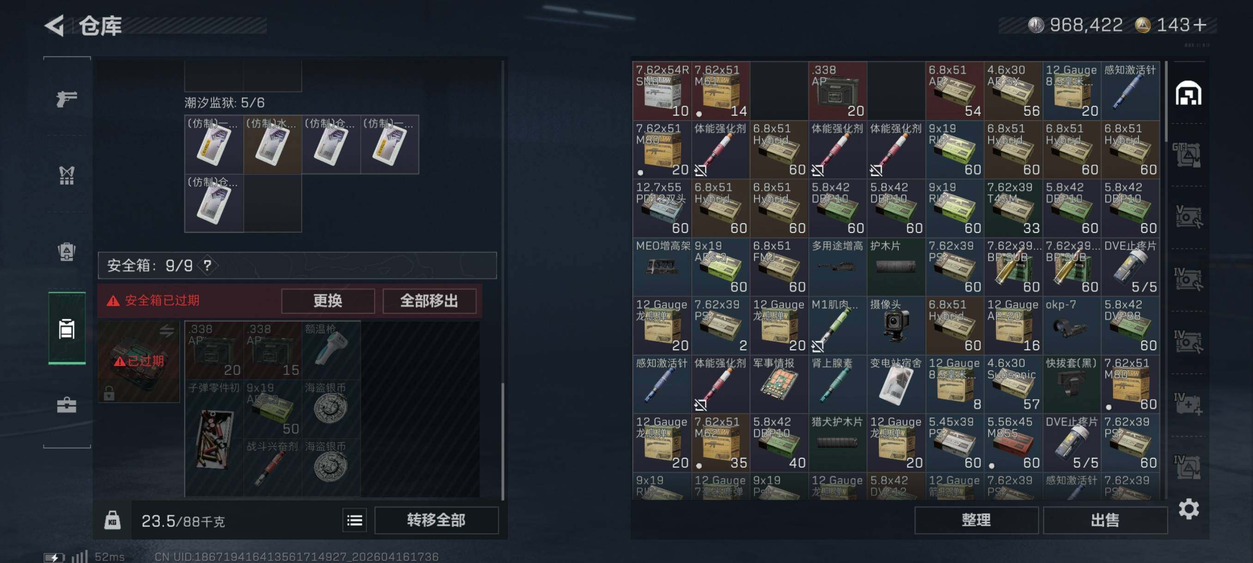Select the highlighted safe box tab in sidebar
Screen dimensions: 1253x563
pyautogui.click(x=67, y=329)
